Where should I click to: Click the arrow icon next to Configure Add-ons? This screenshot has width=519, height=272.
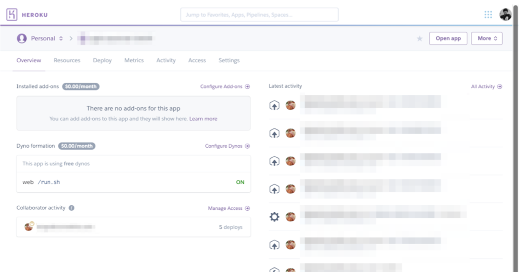pyautogui.click(x=247, y=86)
